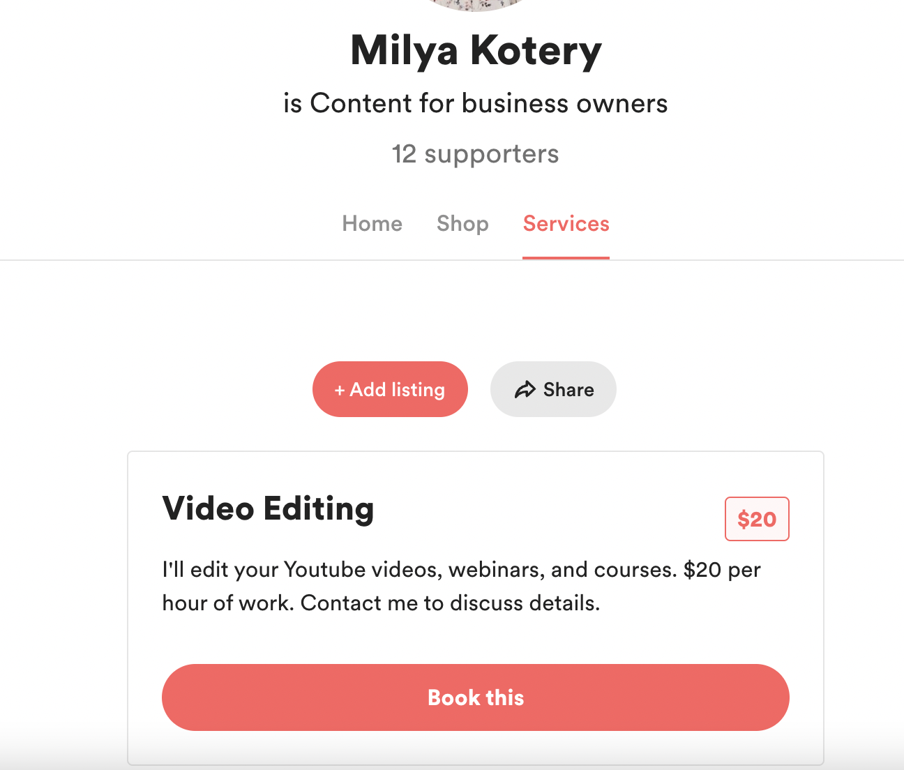Book the Video Editing service
The width and height of the screenshot is (904, 770).
pos(476,697)
